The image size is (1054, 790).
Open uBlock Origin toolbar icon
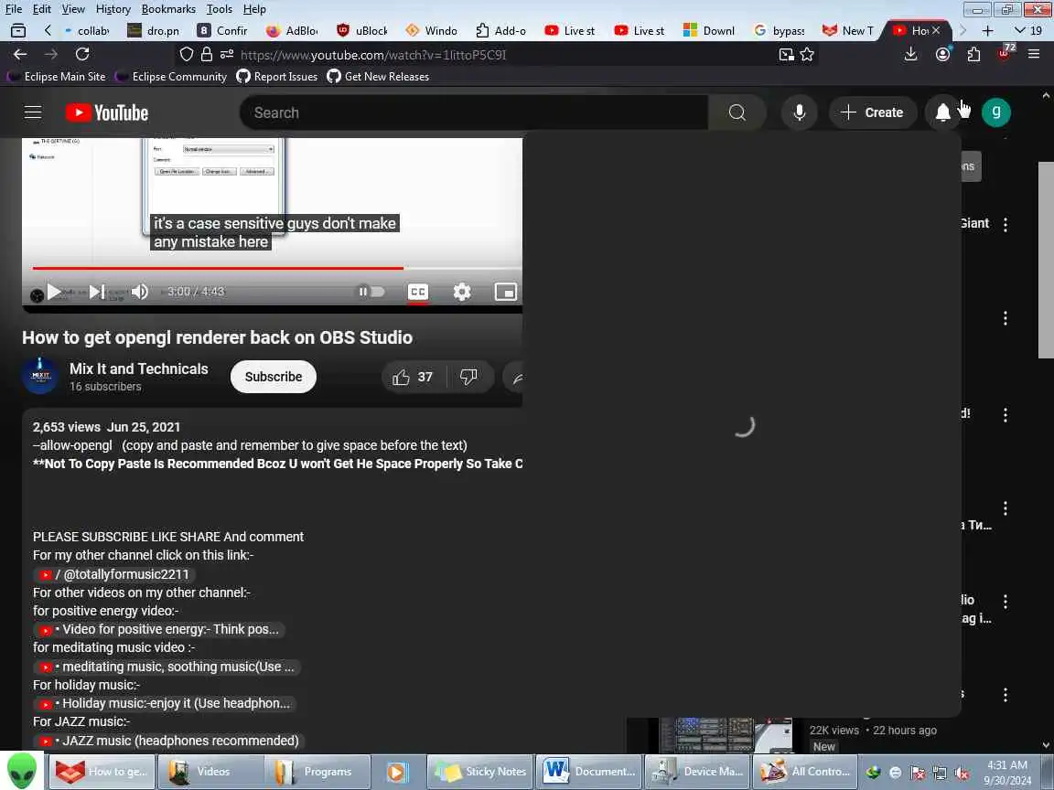tap(1005, 53)
